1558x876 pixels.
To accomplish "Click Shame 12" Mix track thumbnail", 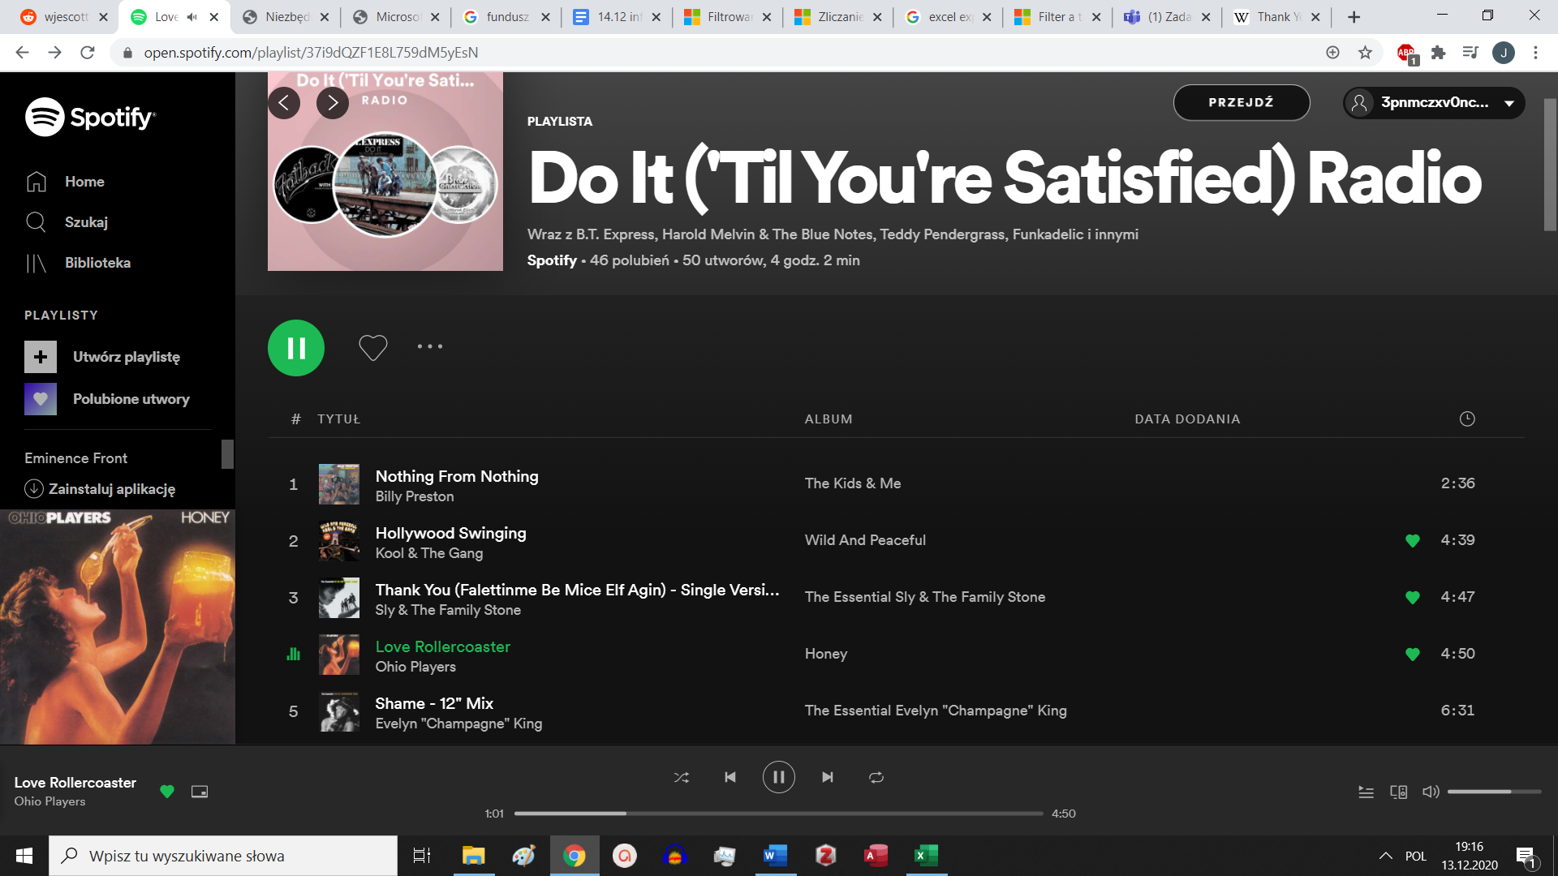I will [x=339, y=711].
